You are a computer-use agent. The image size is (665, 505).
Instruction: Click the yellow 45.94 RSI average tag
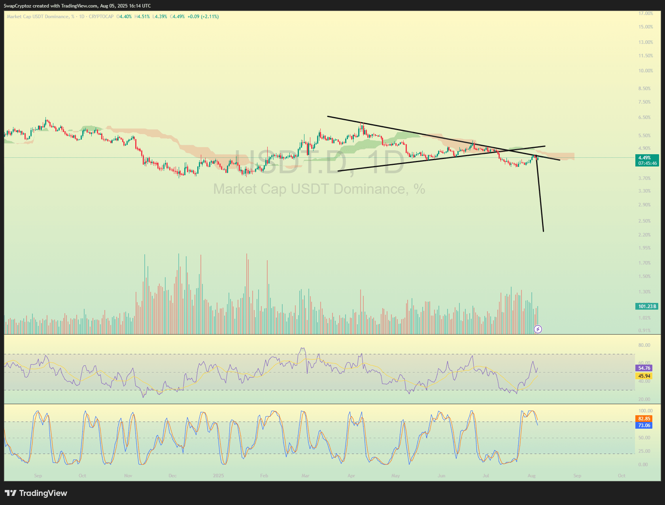pyautogui.click(x=644, y=376)
